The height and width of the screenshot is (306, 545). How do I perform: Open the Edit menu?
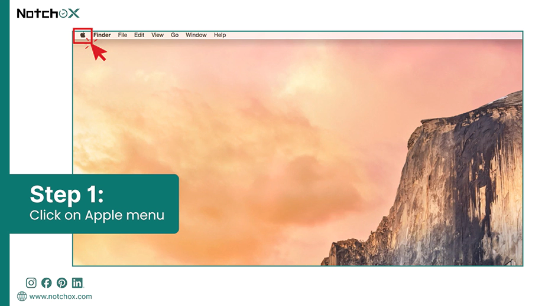139,35
